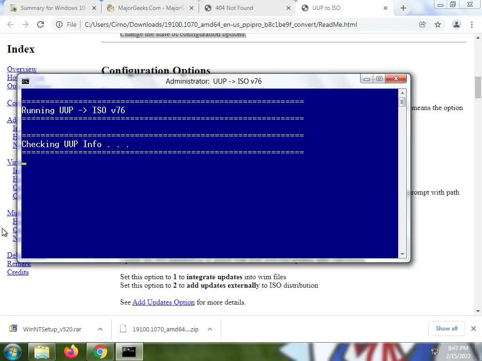Close the downloads bar
Image resolution: width=482 pixels, height=361 pixels.
click(x=474, y=329)
